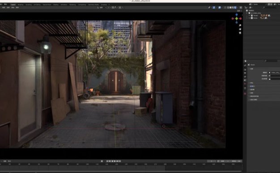Viewport: 280px width, 173px height.
Task: Expand the Keying Sets panel
Action: click(252, 90)
